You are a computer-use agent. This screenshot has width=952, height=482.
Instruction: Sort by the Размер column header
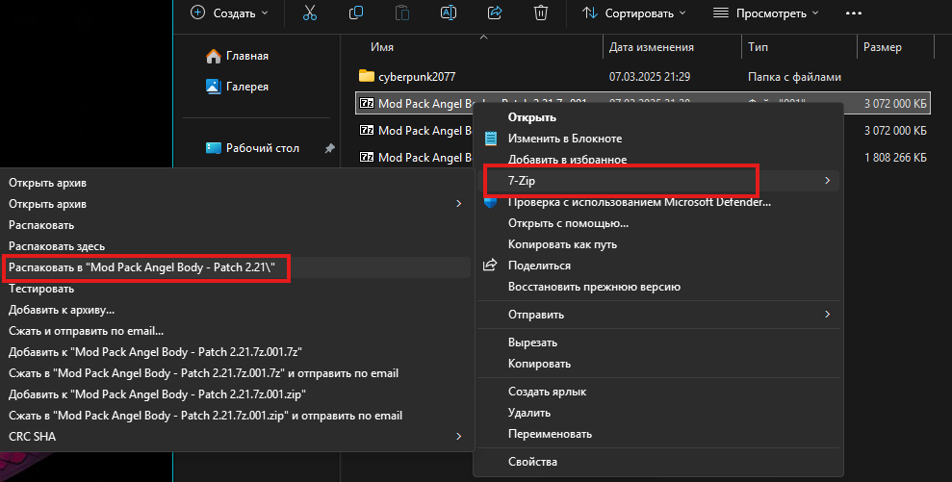pos(882,47)
